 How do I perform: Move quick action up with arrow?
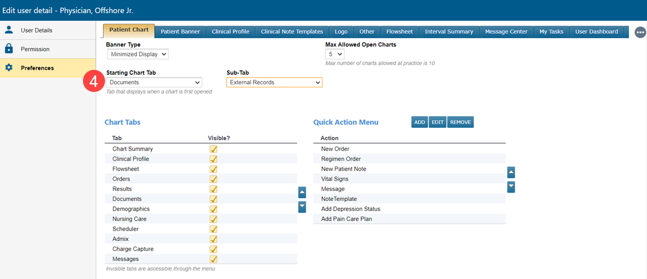[x=511, y=173]
